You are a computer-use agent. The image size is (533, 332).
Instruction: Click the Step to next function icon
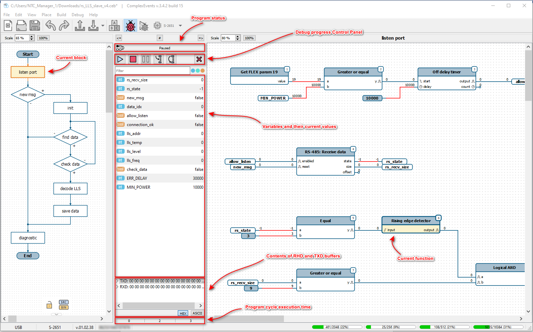(158, 59)
